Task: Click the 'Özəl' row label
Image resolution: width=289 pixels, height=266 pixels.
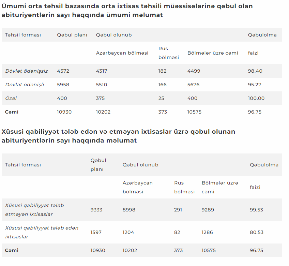Action: [x=11, y=98]
